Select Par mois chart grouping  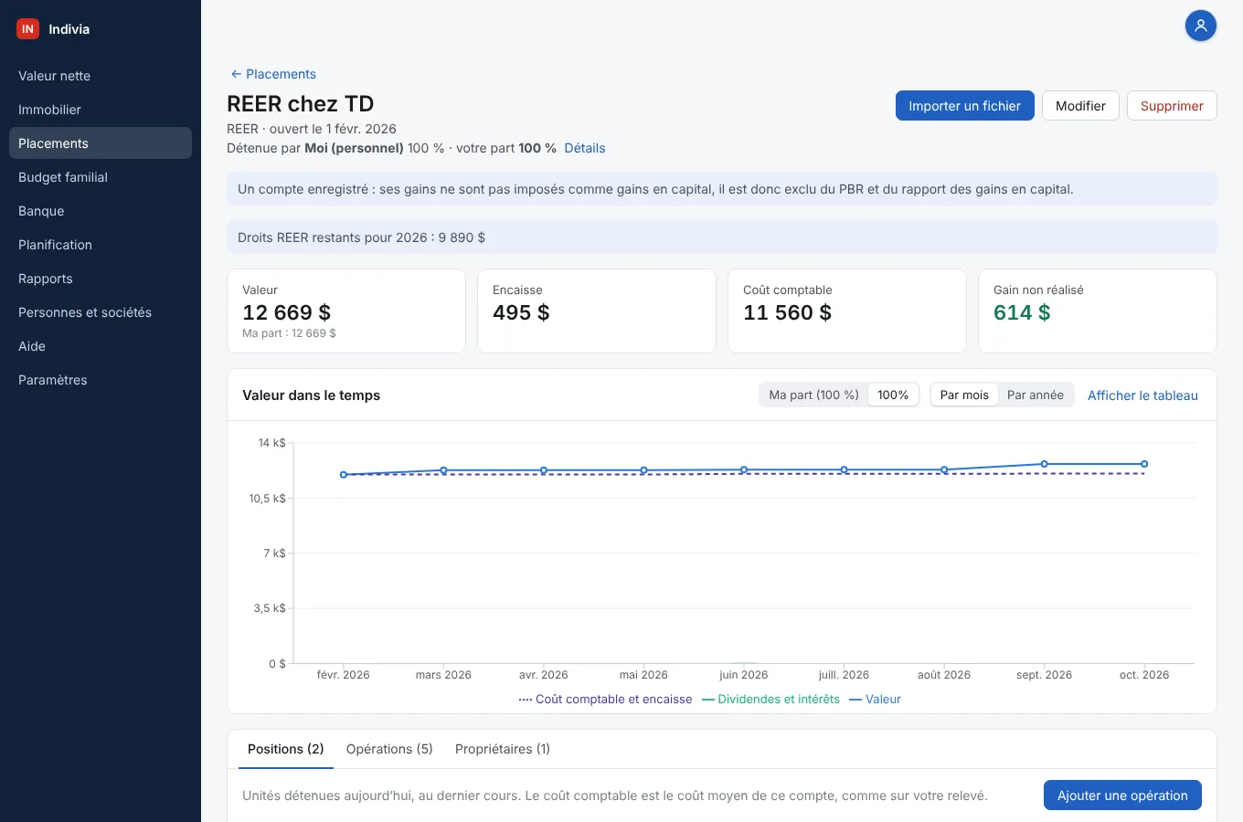coord(964,395)
